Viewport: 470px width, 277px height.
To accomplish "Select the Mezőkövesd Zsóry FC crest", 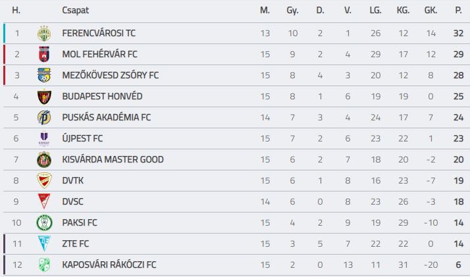I will tap(44, 75).
